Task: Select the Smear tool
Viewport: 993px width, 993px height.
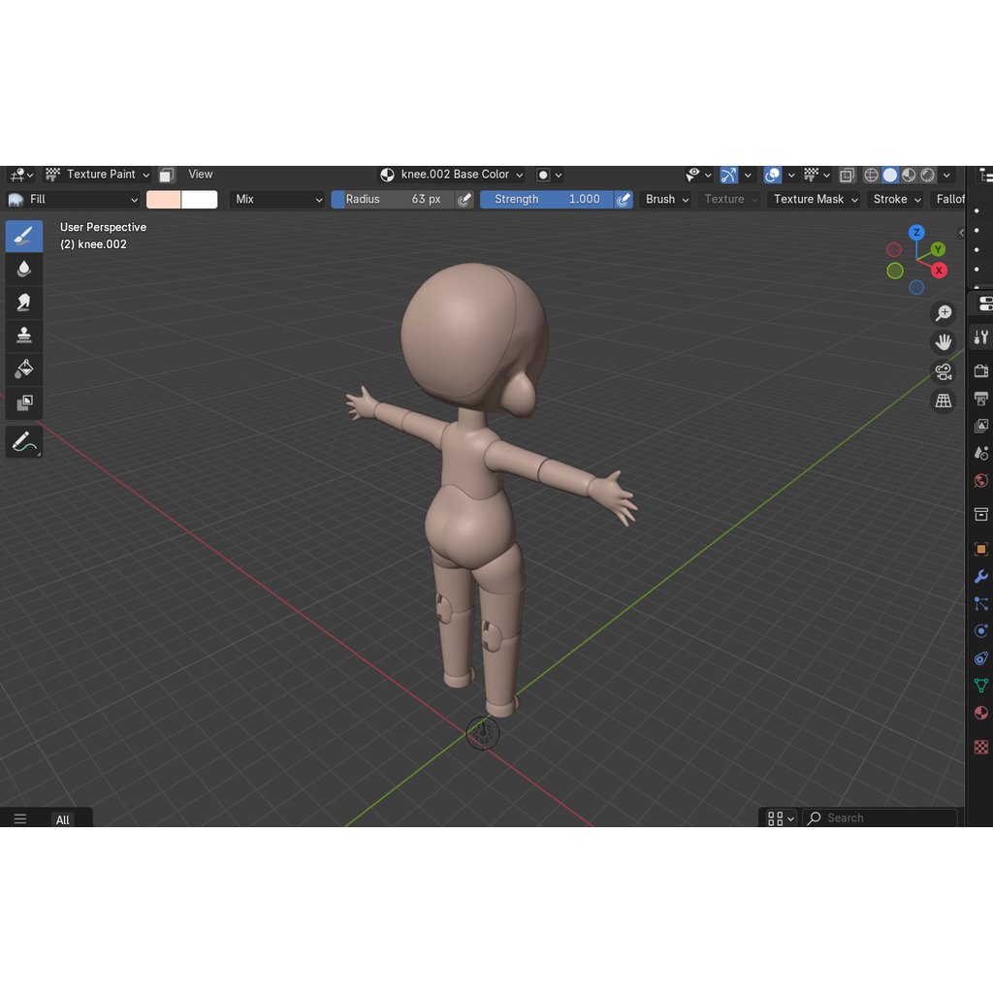Action: (x=24, y=303)
